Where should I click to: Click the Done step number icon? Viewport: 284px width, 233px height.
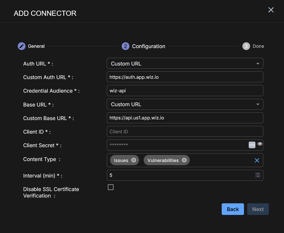246,46
